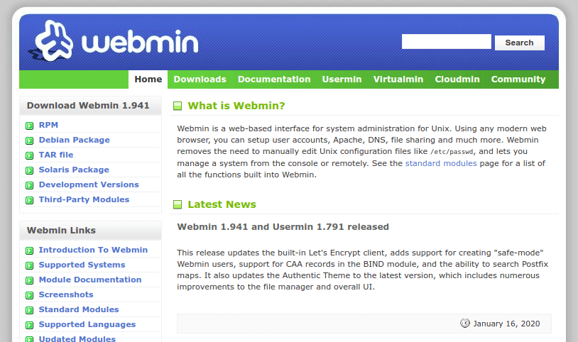Open the Screenshots link
This screenshot has width=578, height=342.
click(x=66, y=294)
